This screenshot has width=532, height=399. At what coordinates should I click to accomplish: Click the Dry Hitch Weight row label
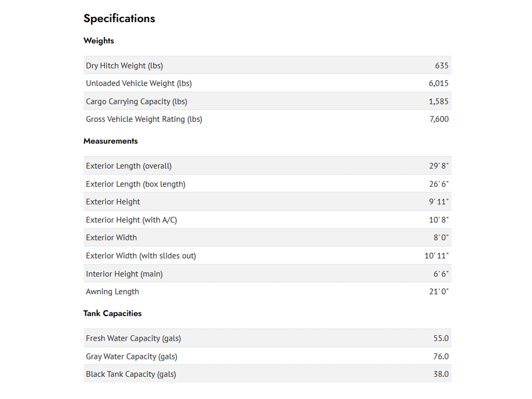[x=124, y=66]
